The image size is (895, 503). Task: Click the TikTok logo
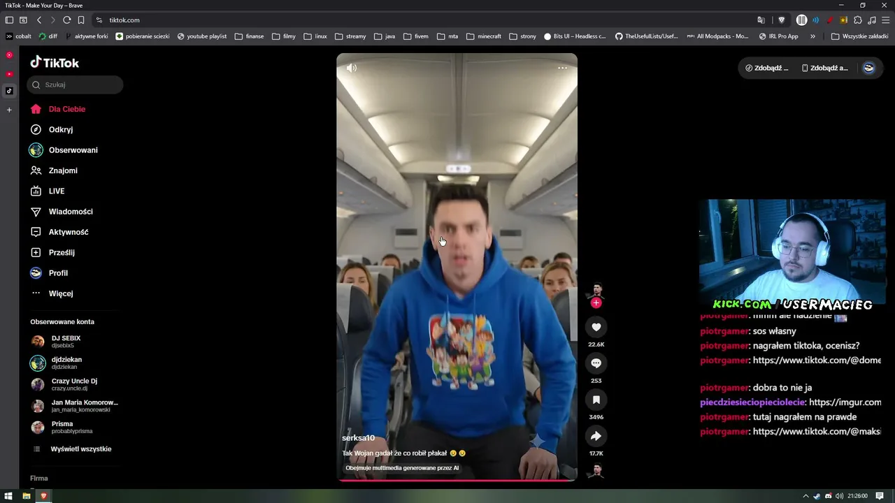(55, 63)
